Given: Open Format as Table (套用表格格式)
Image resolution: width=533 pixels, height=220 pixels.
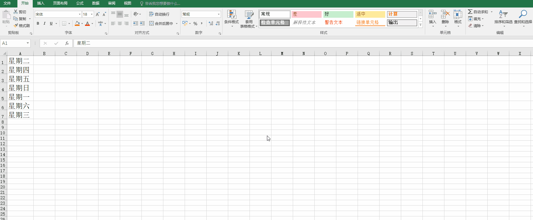Looking at the screenshot, I should [249, 19].
